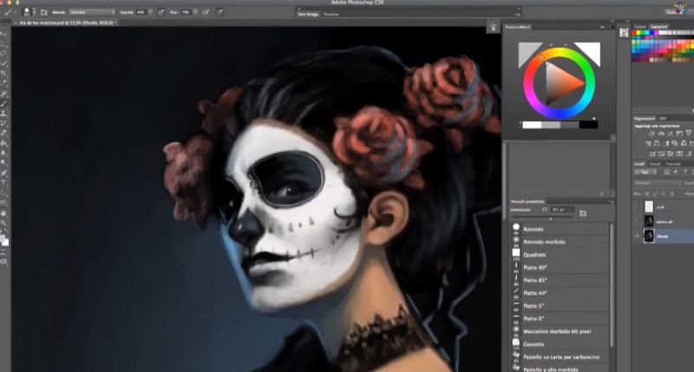Image resolution: width=694 pixels, height=372 pixels.
Task: Open the tool preset picker arrow
Action: pos(15,12)
